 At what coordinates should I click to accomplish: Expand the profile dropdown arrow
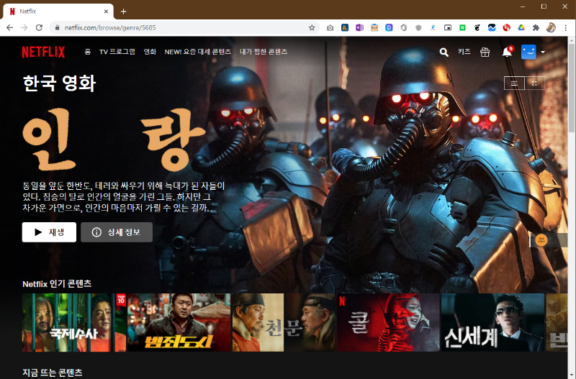point(543,52)
